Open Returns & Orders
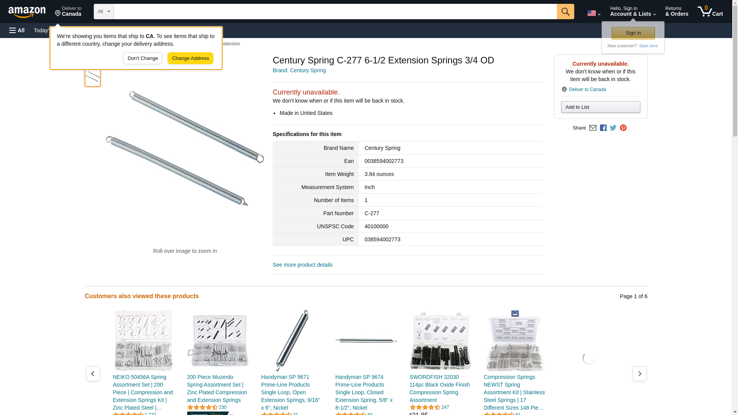 coord(676,12)
